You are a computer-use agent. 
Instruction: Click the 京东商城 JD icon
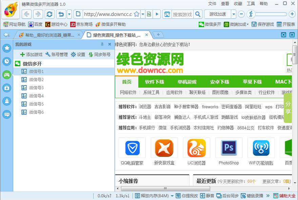pyautogui.click(x=74, y=24)
